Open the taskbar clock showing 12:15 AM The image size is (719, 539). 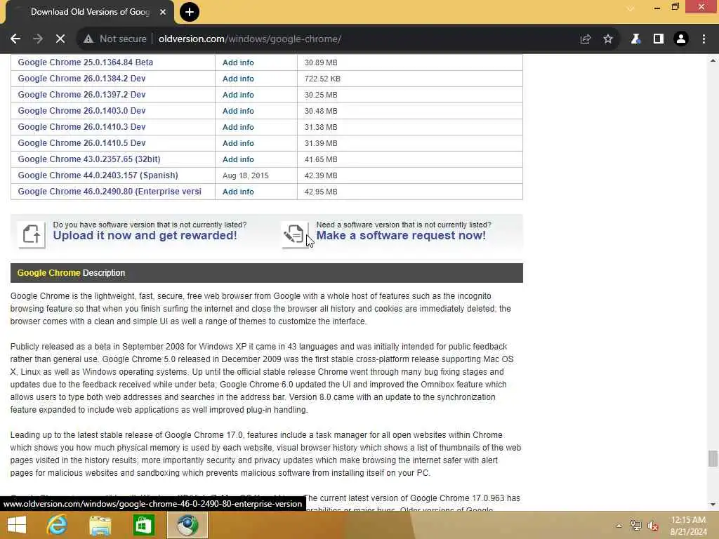point(688,526)
